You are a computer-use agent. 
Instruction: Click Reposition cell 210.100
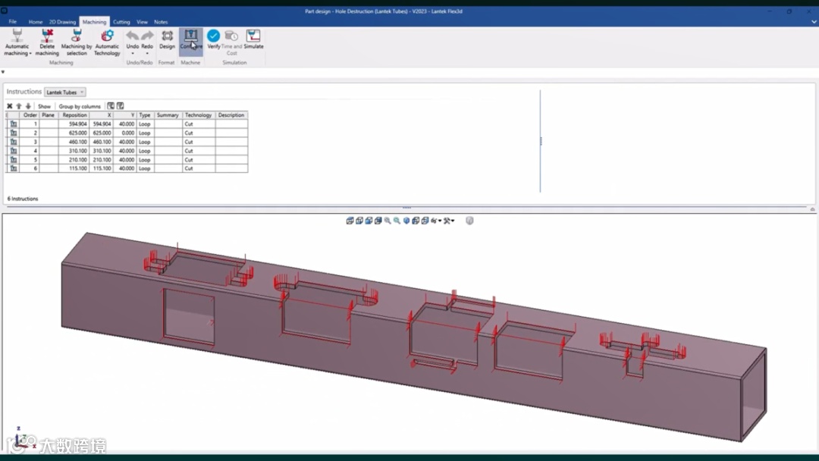pyautogui.click(x=74, y=160)
